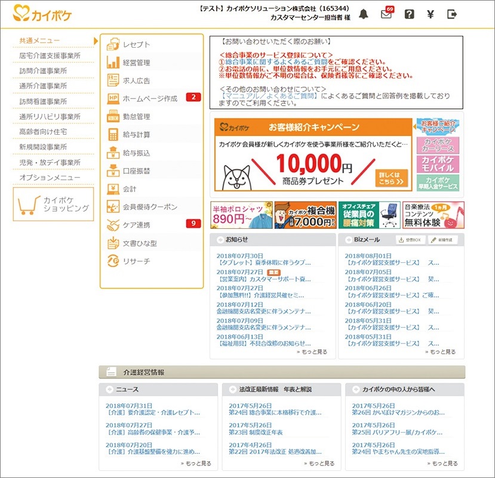The width and height of the screenshot is (495, 478).
Task: Click the red 9 badge on ケア連携
Action: click(x=193, y=224)
